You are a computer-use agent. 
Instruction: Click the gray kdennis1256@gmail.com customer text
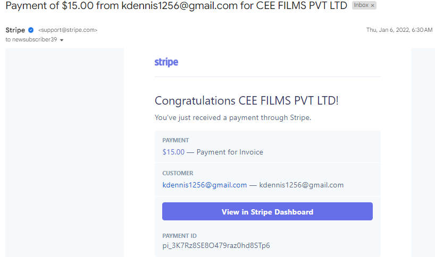click(x=302, y=185)
